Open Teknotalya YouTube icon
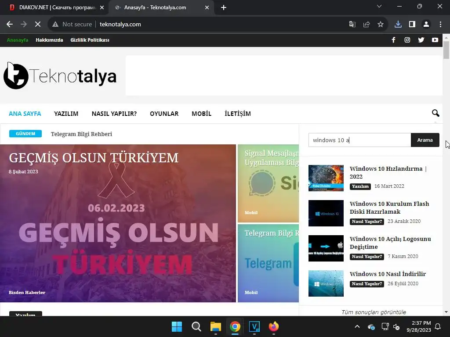Screen dimensions: 450x337 coord(435,40)
